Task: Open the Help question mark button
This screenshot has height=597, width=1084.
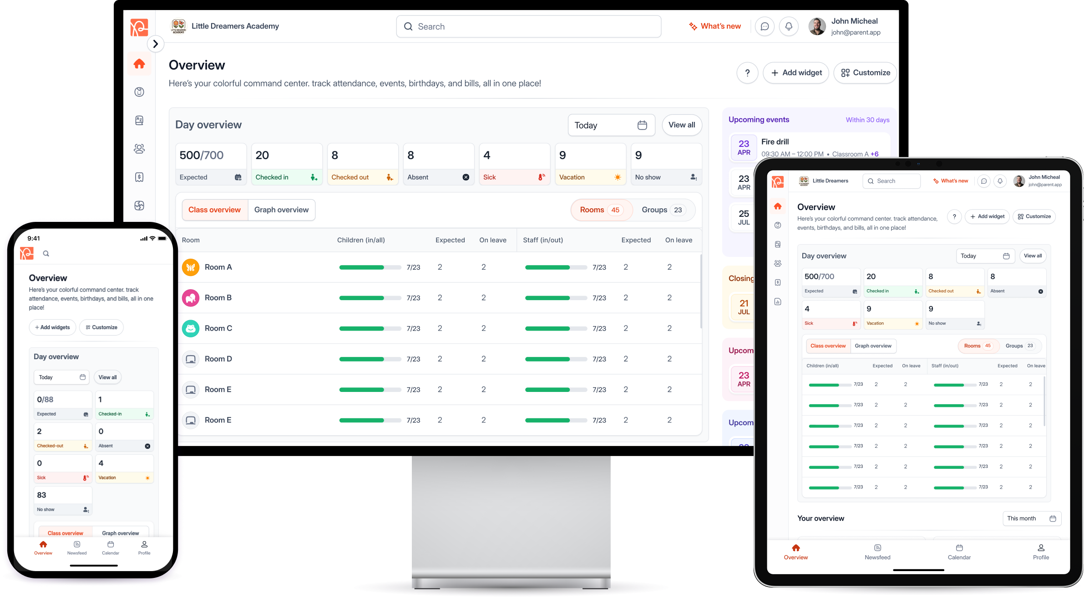Action: coord(747,73)
